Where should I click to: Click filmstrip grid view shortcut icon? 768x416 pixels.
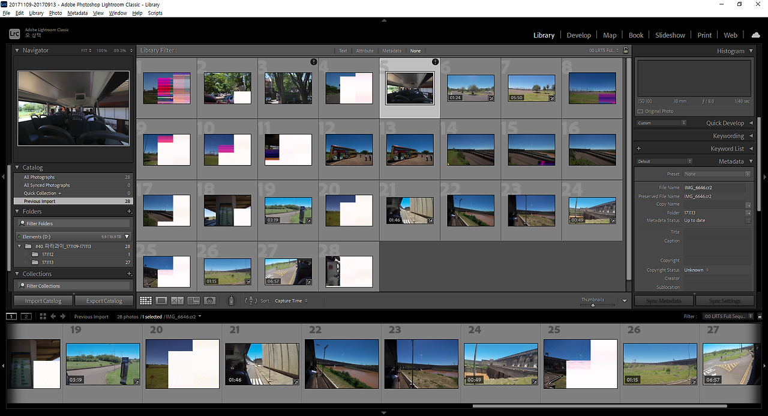(x=43, y=316)
